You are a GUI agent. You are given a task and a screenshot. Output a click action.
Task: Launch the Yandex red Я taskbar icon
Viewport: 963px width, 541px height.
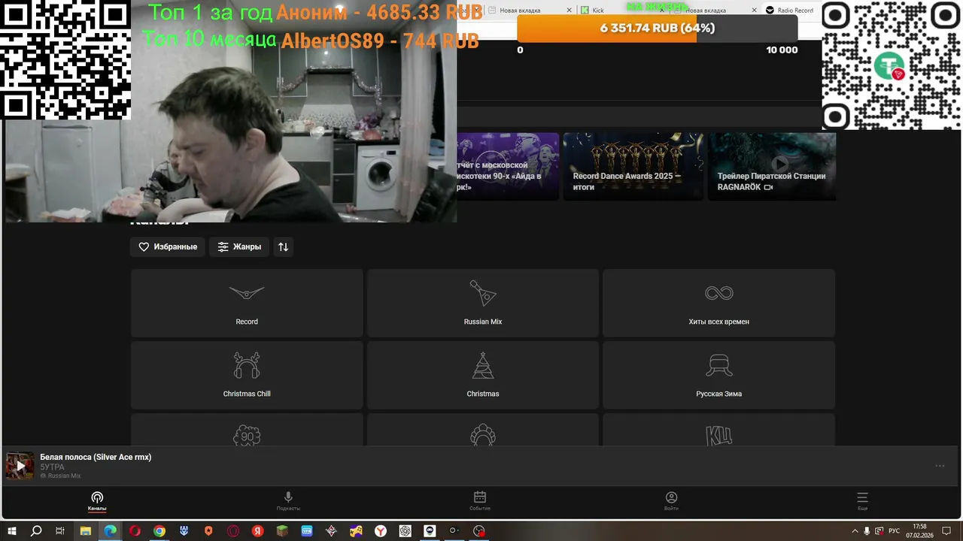(x=257, y=530)
